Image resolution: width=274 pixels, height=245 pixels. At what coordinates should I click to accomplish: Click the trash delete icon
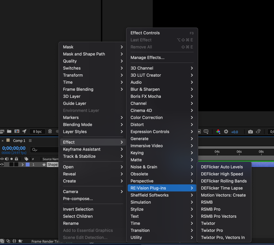pos(50,131)
